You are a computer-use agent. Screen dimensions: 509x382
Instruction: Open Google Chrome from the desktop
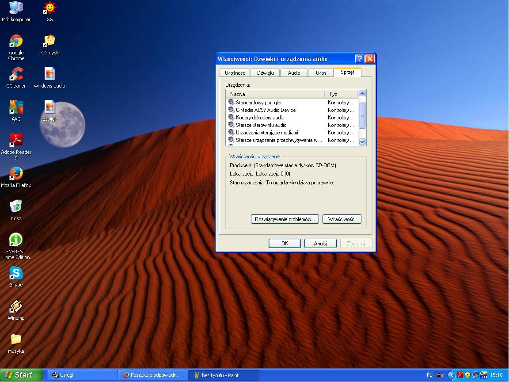(16, 47)
